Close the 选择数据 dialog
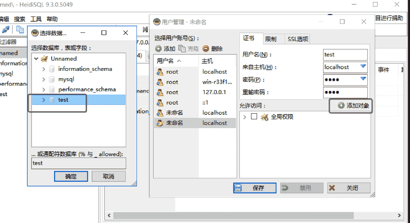This screenshot has width=410, height=223. 125,33
